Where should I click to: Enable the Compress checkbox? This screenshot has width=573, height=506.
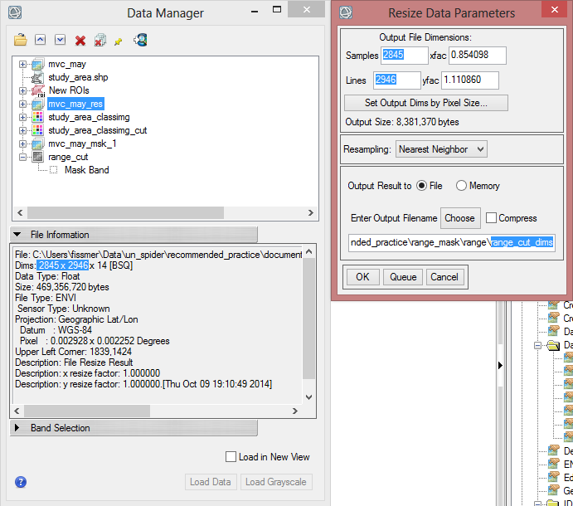pyautogui.click(x=492, y=218)
